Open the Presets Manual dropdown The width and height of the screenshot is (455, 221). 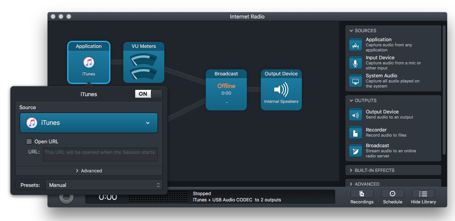(104, 185)
